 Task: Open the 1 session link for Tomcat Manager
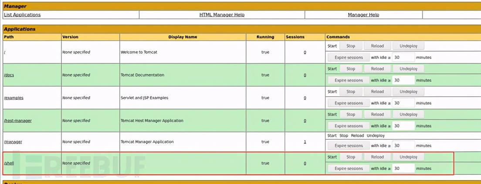(305, 142)
